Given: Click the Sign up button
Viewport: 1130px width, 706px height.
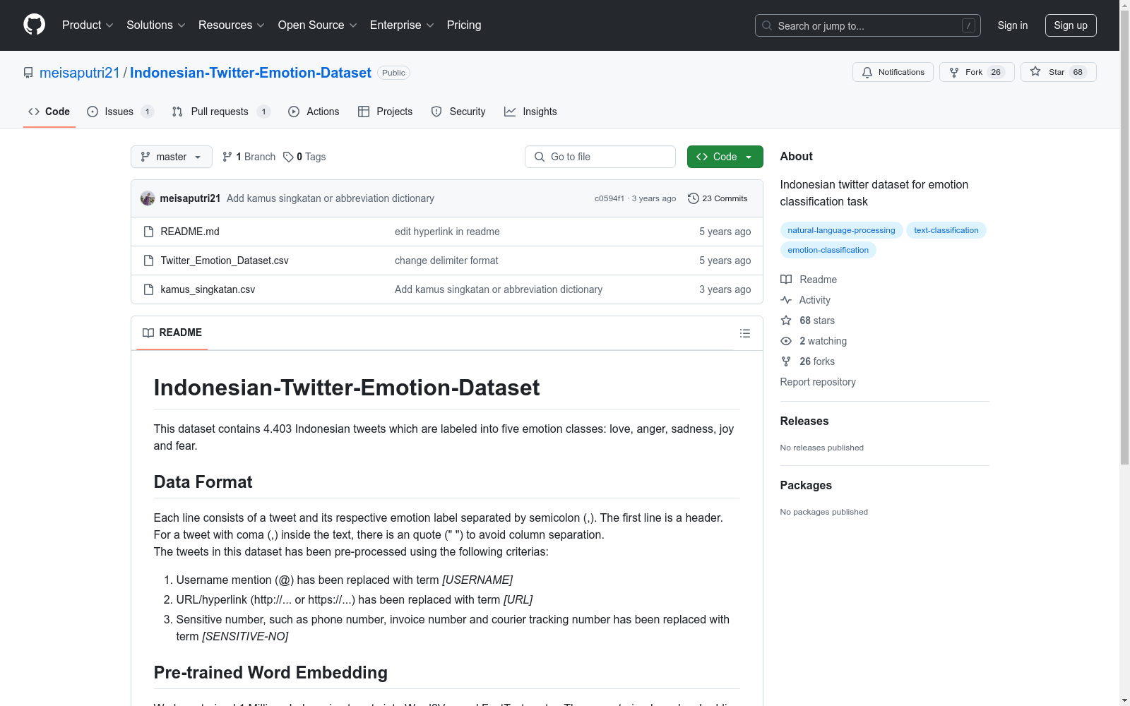Looking at the screenshot, I should (1071, 25).
